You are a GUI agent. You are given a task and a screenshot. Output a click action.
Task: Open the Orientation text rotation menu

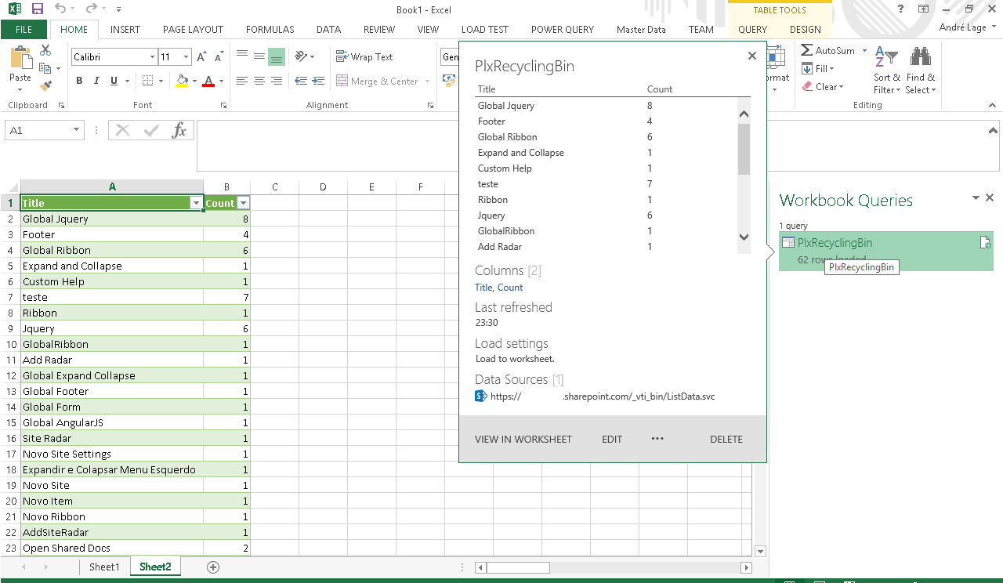click(304, 56)
